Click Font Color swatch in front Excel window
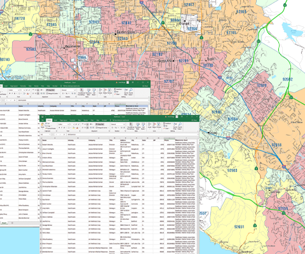 coord(77,128)
